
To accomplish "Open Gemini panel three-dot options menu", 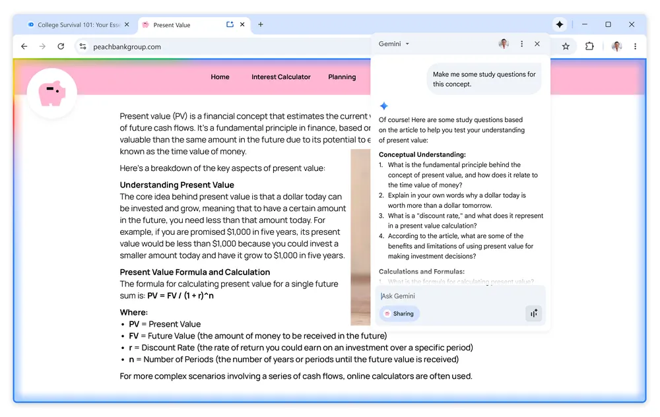I will (521, 44).
